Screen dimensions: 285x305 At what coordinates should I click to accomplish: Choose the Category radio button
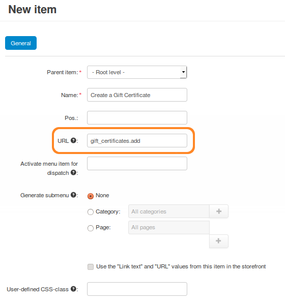[x=91, y=212]
